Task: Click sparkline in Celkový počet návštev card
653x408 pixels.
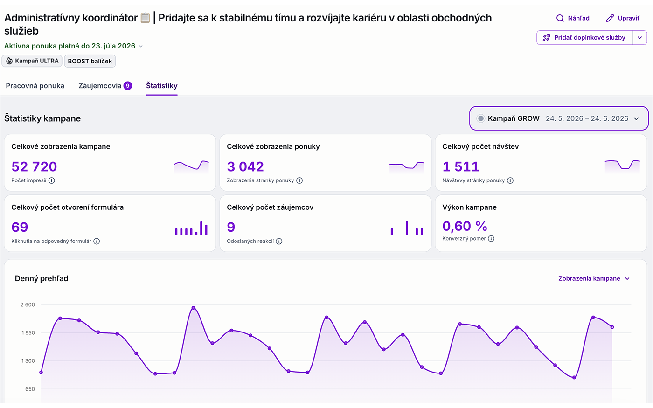Action: [x=622, y=166]
